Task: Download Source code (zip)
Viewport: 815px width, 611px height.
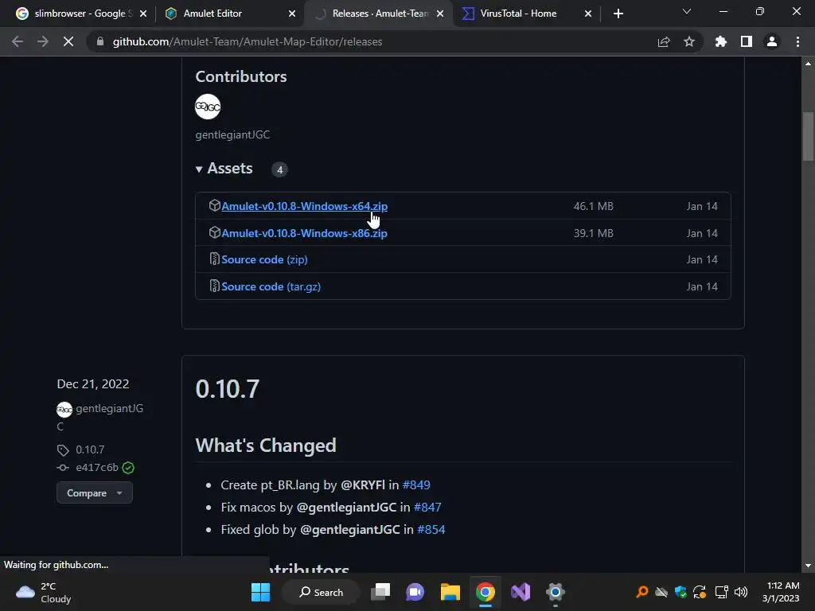Action: pos(264,259)
